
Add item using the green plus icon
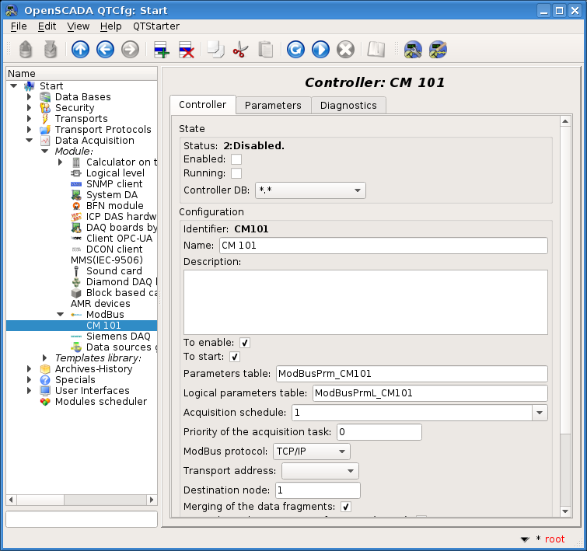(162, 50)
